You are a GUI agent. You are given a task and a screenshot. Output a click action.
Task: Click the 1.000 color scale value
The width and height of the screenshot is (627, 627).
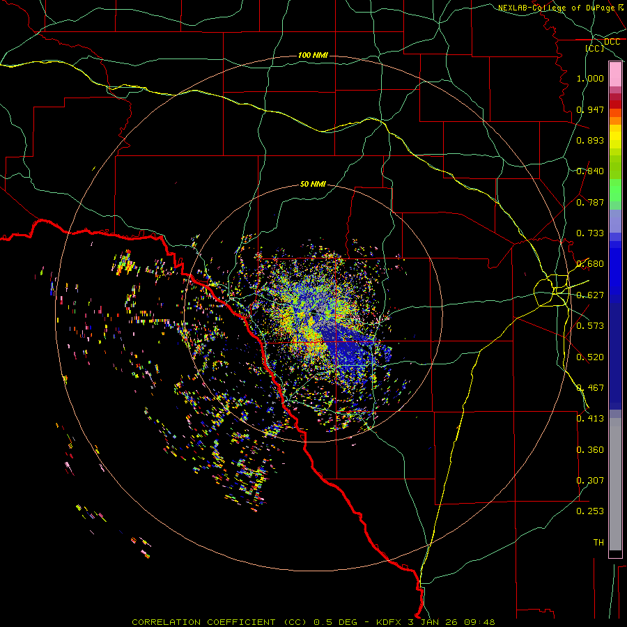coord(590,78)
